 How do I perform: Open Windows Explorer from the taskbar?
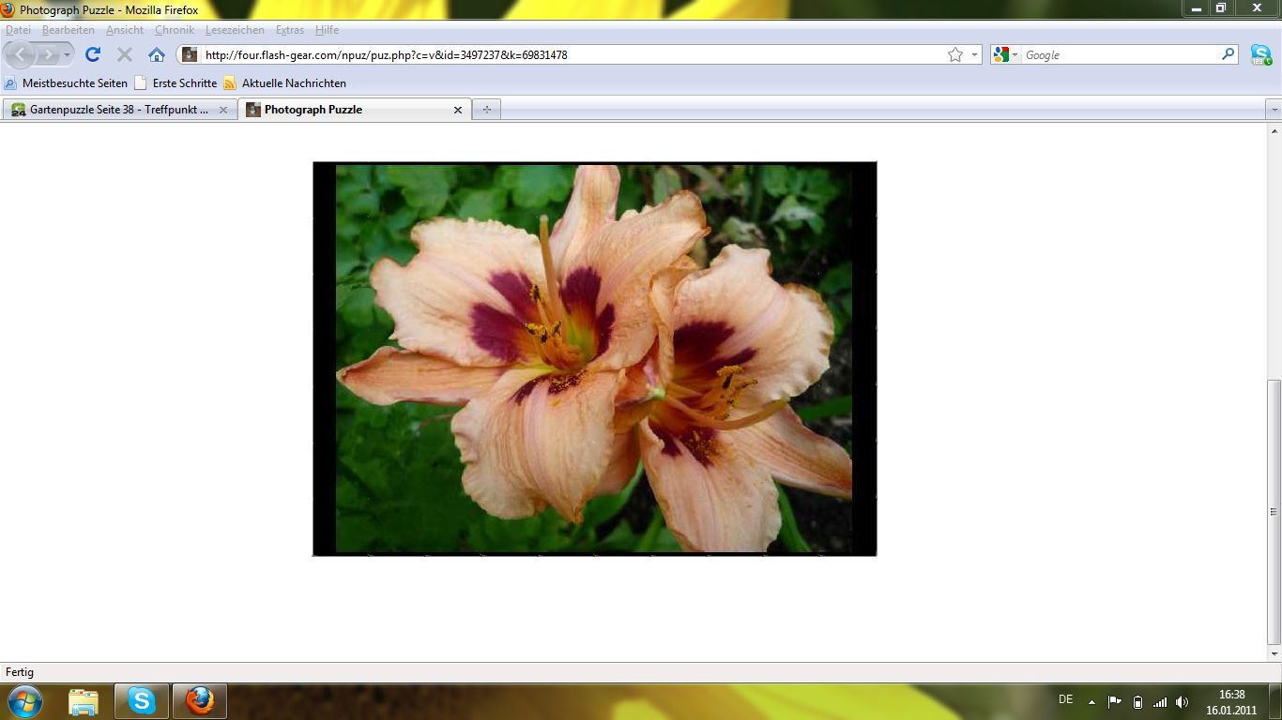[x=83, y=700]
